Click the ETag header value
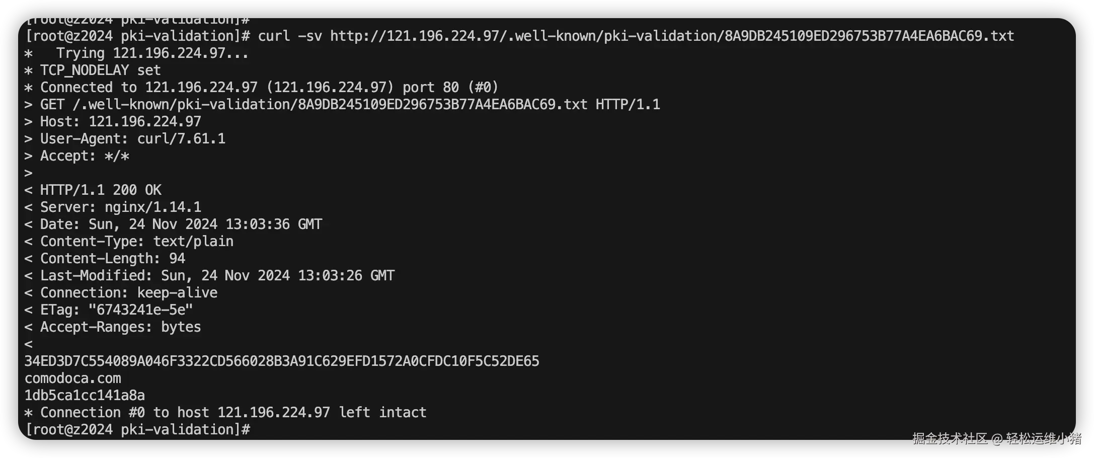 (x=140, y=310)
